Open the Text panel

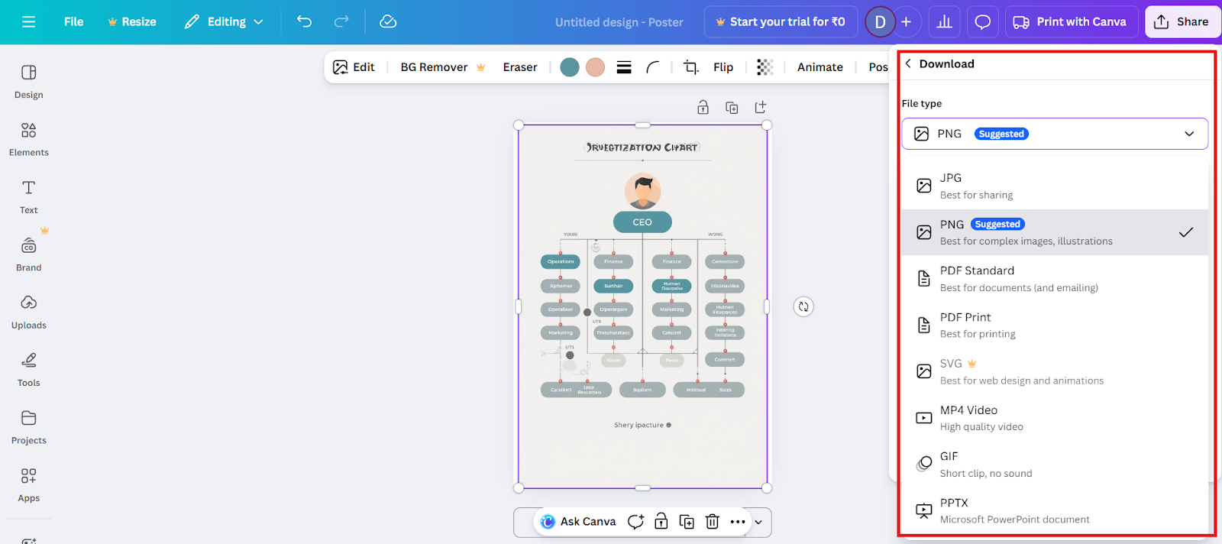(x=28, y=197)
